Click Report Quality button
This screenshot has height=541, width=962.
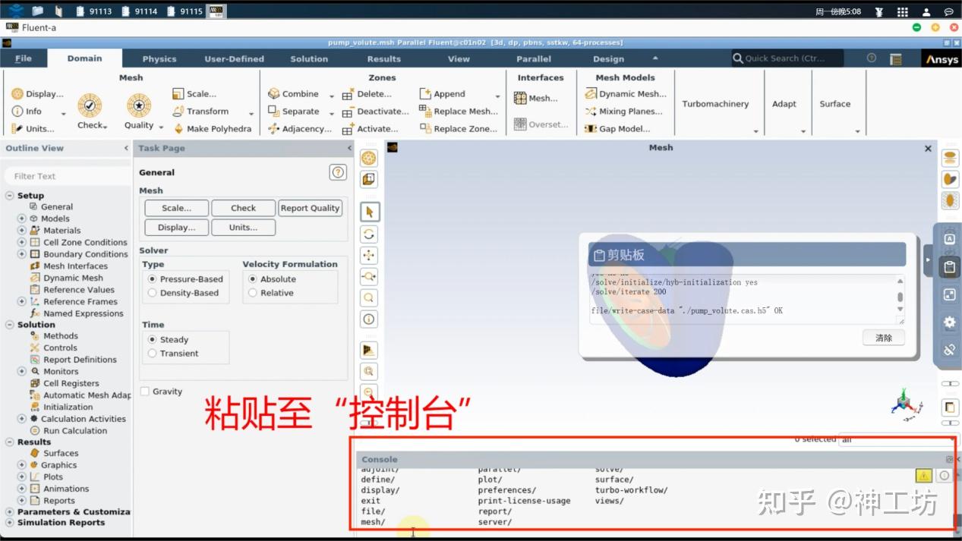click(310, 208)
